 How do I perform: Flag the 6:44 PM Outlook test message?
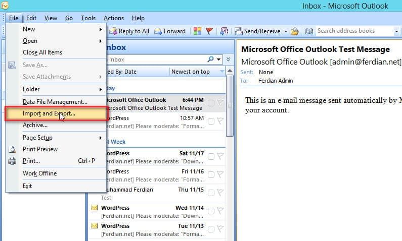[x=220, y=103]
